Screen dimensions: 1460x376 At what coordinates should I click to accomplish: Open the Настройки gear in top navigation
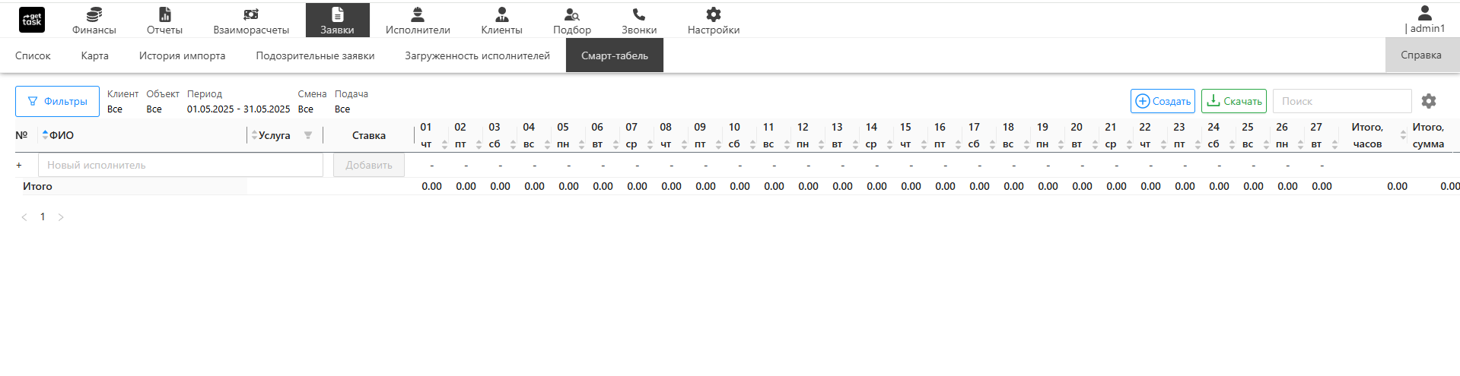pos(713,14)
